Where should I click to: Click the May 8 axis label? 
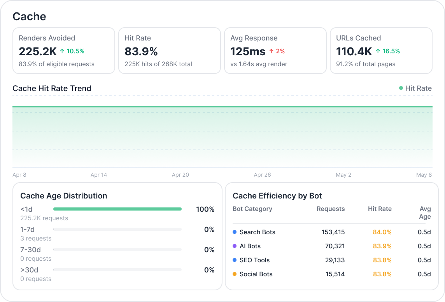click(424, 175)
